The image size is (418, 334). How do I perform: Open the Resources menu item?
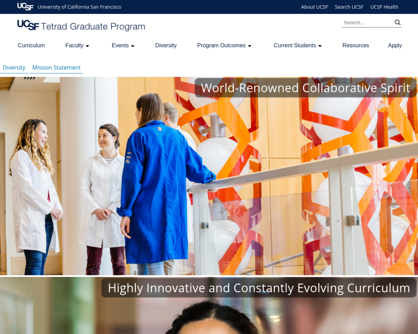pyautogui.click(x=356, y=45)
